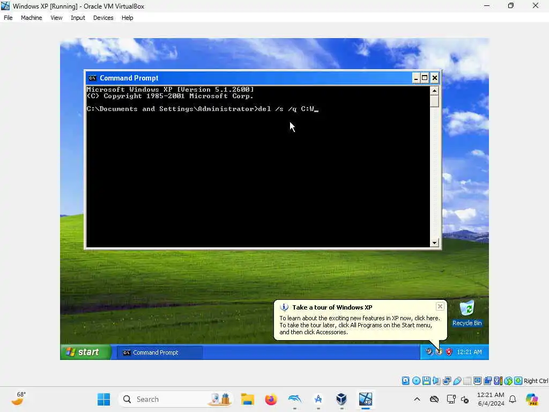Click VirtualBox mouse integration status icon

pos(508,380)
